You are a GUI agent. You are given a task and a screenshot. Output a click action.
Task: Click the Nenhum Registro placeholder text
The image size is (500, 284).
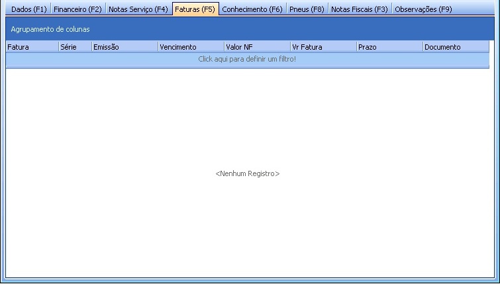(x=247, y=173)
